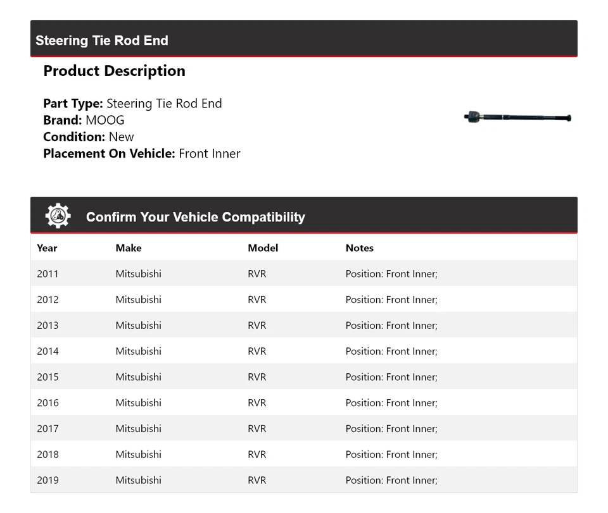Click the Year column header
Image resolution: width=608 pixels, height=513 pixels.
[47, 248]
